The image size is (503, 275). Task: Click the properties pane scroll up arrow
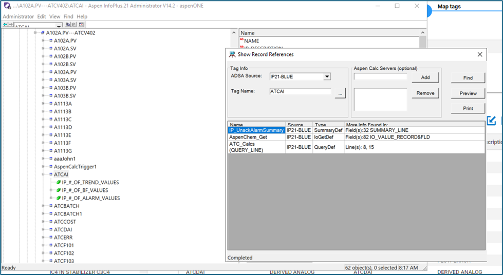pyautogui.click(x=422, y=33)
